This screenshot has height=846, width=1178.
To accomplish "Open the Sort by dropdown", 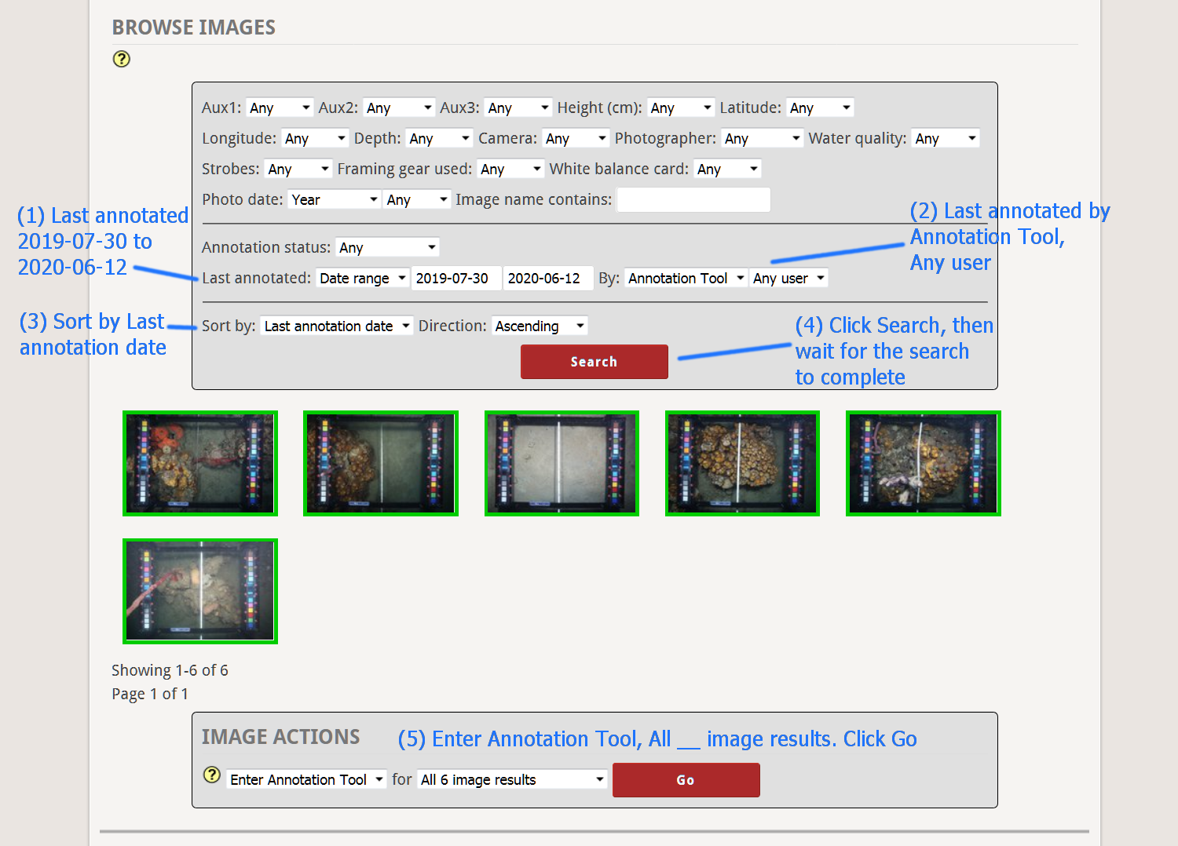I will click(336, 325).
